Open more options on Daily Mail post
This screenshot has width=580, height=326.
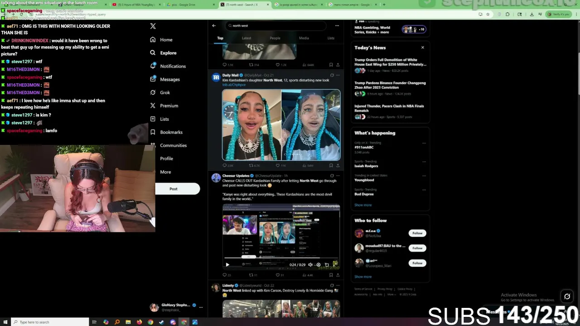(x=338, y=75)
